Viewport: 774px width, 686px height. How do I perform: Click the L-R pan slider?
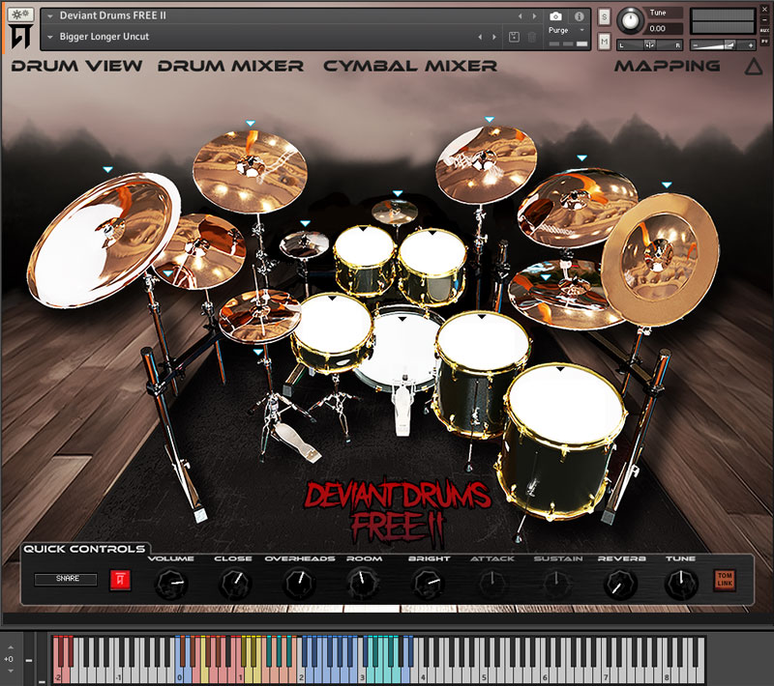pyautogui.click(x=649, y=45)
